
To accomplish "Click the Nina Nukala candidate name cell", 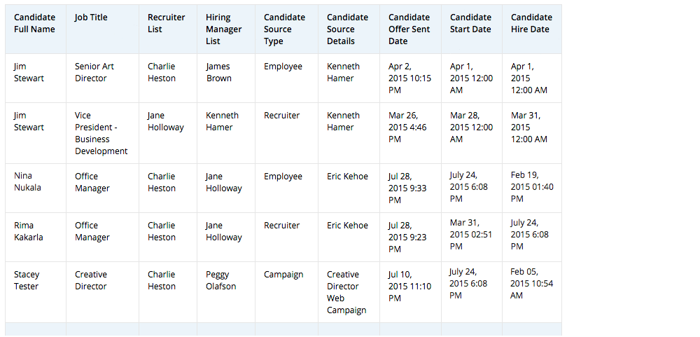I will (28, 182).
